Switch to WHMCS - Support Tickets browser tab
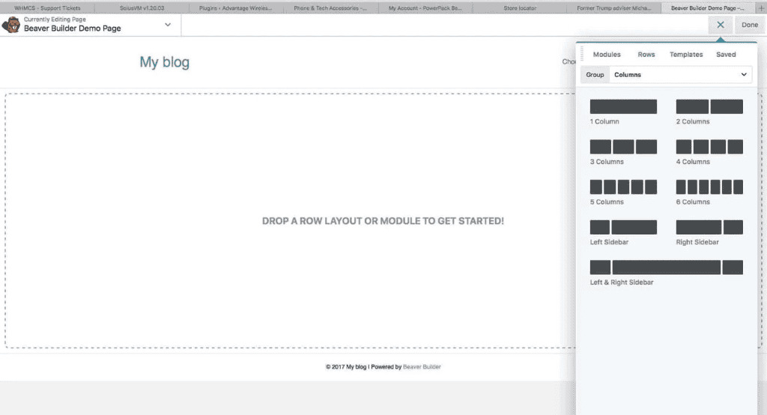 pos(47,7)
